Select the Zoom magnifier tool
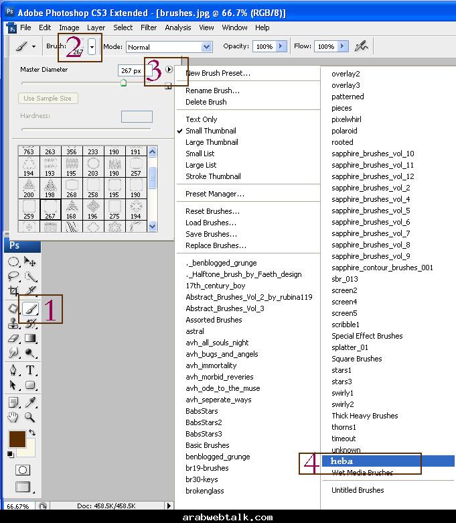 [x=30, y=417]
